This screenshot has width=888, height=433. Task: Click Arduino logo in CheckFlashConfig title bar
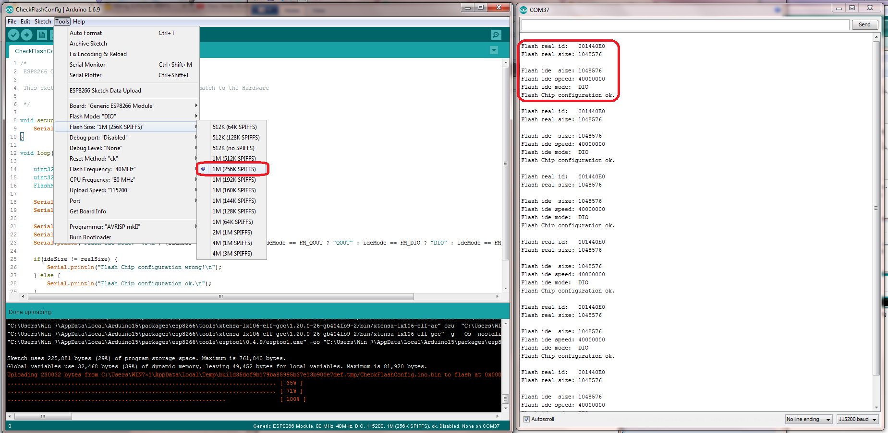(10, 10)
